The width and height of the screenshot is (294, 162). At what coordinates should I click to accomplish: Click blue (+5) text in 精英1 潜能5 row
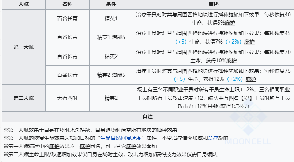click(180, 42)
